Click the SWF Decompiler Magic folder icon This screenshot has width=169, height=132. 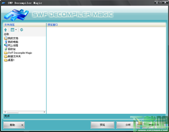6,53
